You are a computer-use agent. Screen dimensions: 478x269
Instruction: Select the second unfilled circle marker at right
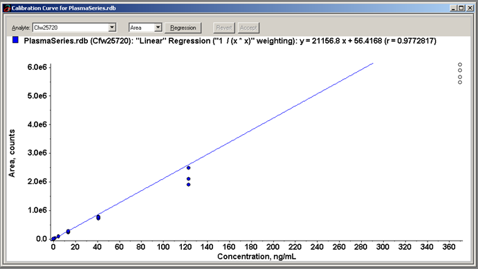(x=460, y=71)
